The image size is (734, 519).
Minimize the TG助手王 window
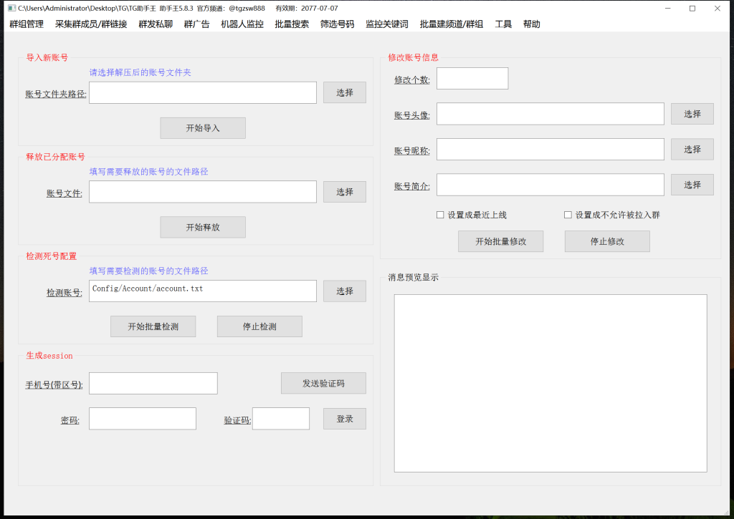tap(668, 9)
